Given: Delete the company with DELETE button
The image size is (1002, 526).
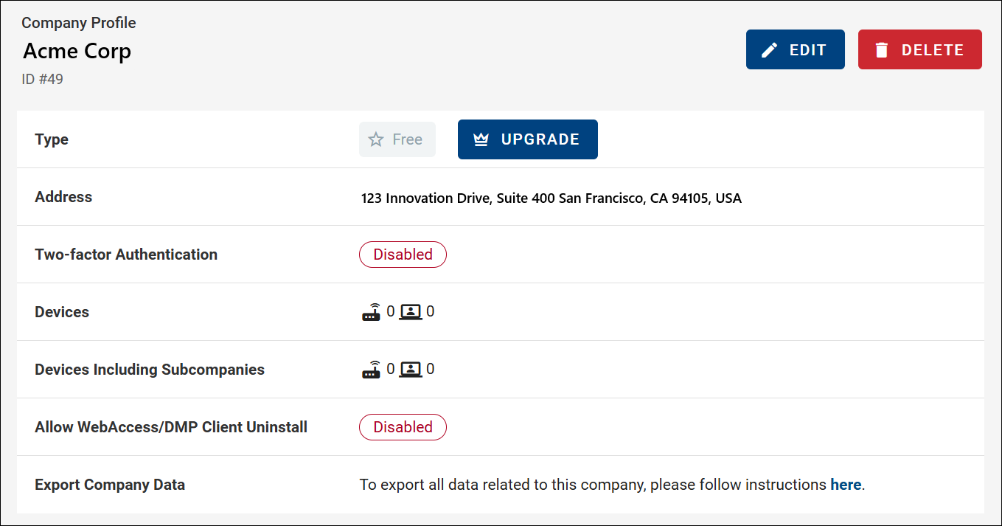Looking at the screenshot, I should [919, 49].
